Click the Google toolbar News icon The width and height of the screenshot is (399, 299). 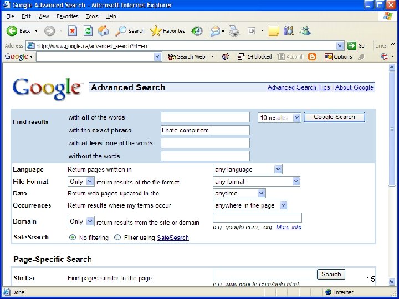(226, 56)
